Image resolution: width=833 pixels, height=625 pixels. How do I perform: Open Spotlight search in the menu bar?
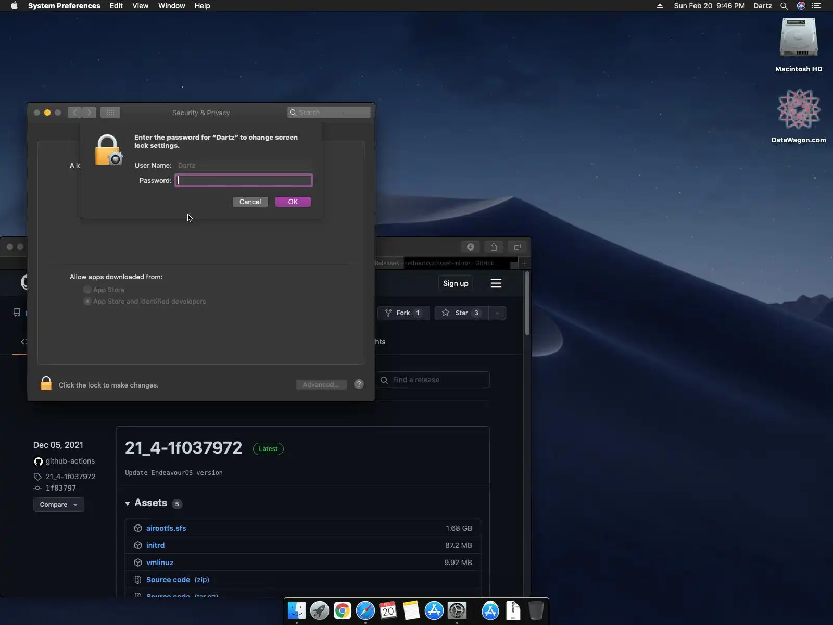coord(784,6)
